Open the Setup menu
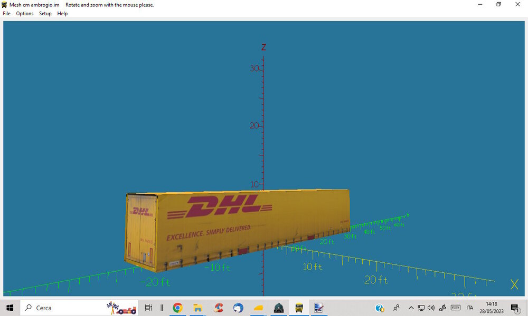 pyautogui.click(x=45, y=14)
